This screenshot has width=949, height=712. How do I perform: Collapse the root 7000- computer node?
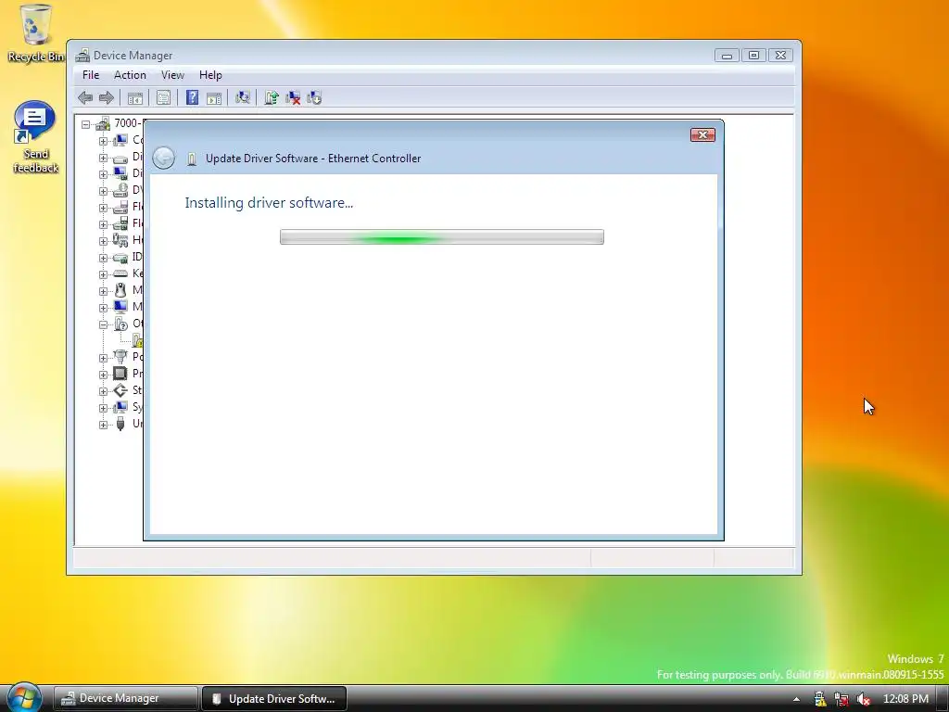86,124
